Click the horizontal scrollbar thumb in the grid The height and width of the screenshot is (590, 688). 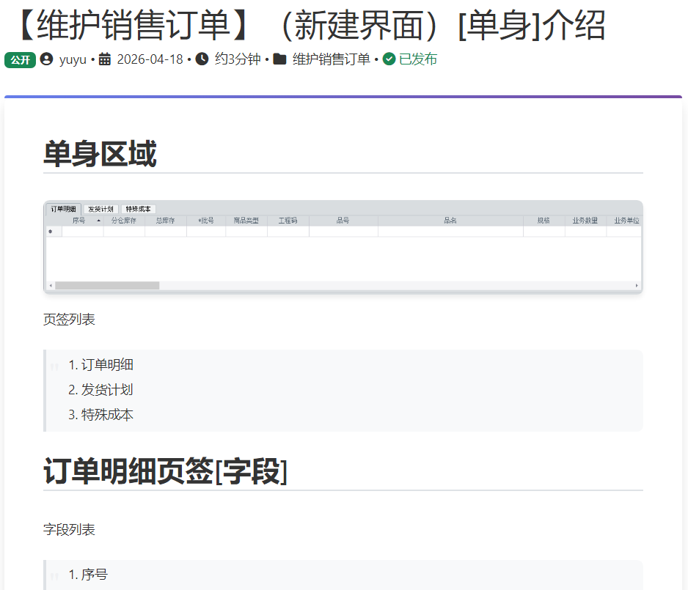pyautogui.click(x=107, y=285)
